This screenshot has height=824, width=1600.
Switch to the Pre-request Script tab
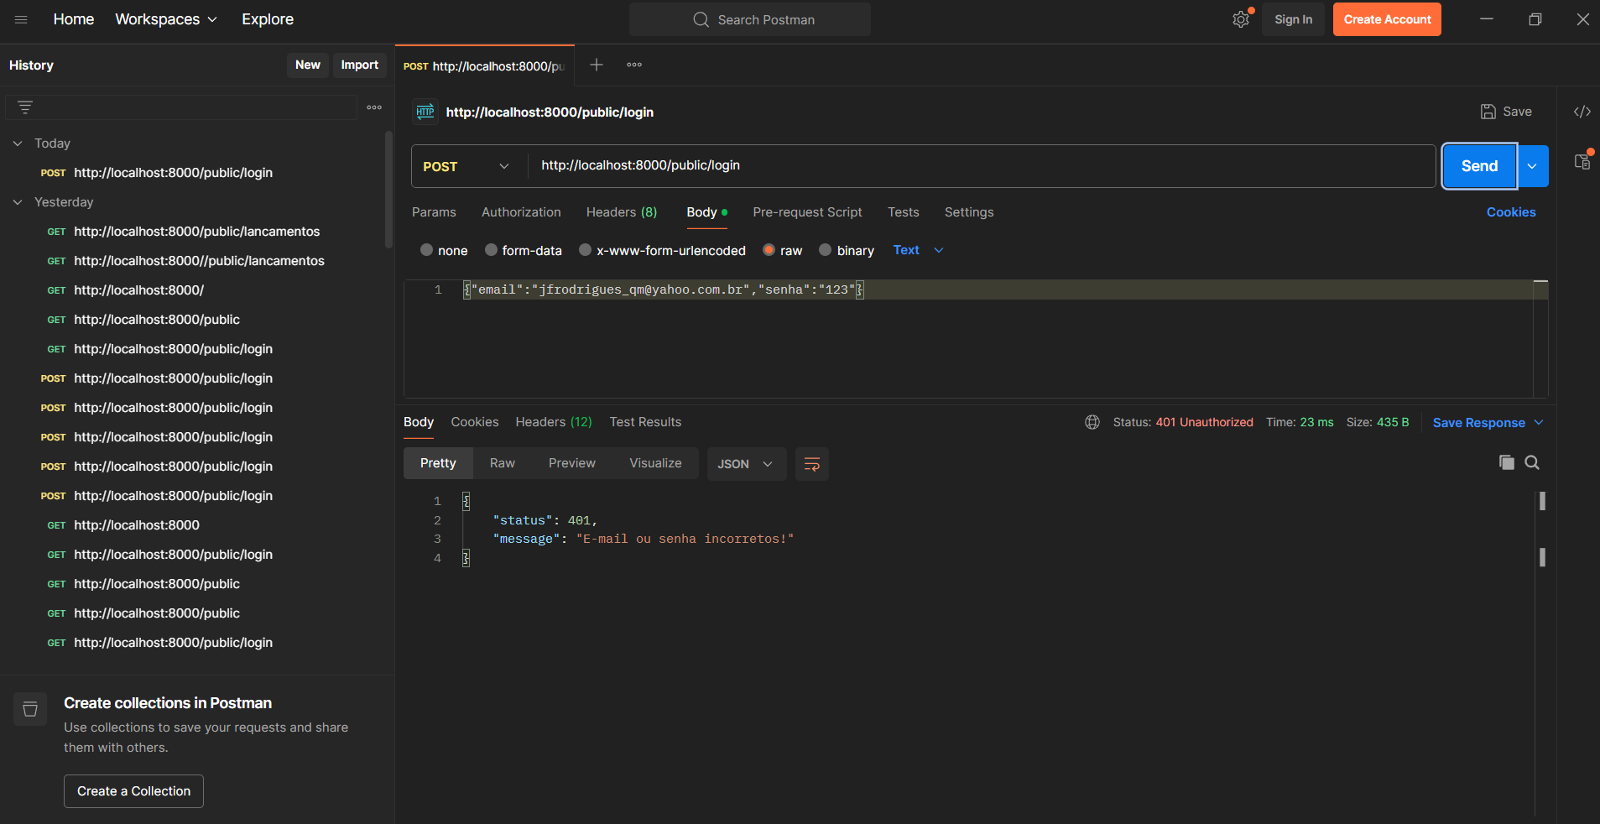(x=807, y=212)
